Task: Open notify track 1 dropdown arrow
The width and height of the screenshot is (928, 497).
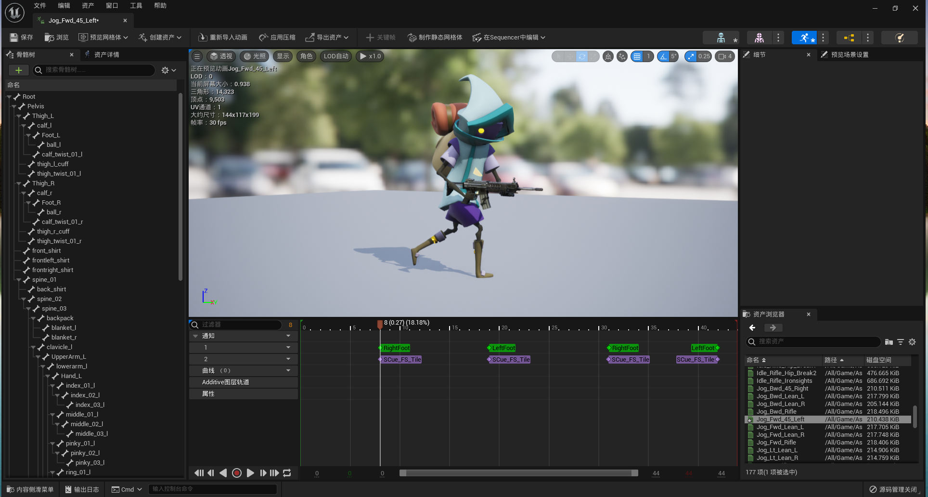Action: point(288,348)
